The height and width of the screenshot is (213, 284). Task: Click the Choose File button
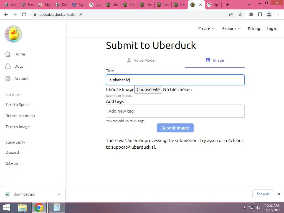148,90
